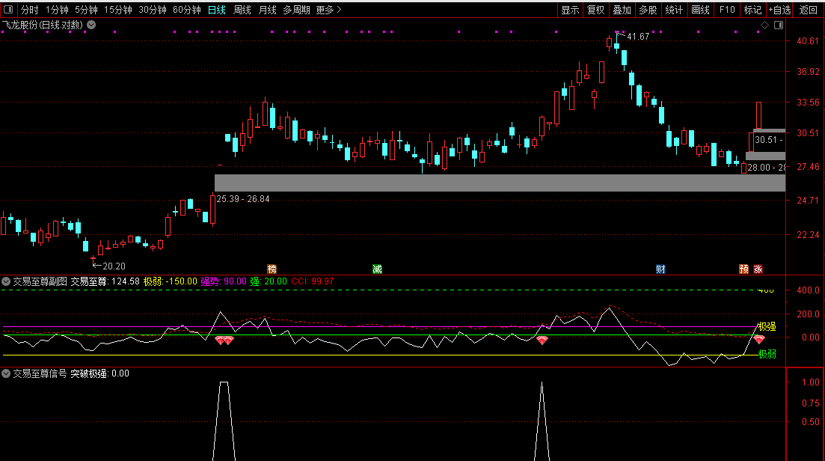Switch to the 周线 weekly tab
The image size is (825, 461).
click(242, 10)
